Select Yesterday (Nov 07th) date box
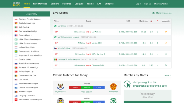Screen dimensions: 184x103 tap(148, 95)
